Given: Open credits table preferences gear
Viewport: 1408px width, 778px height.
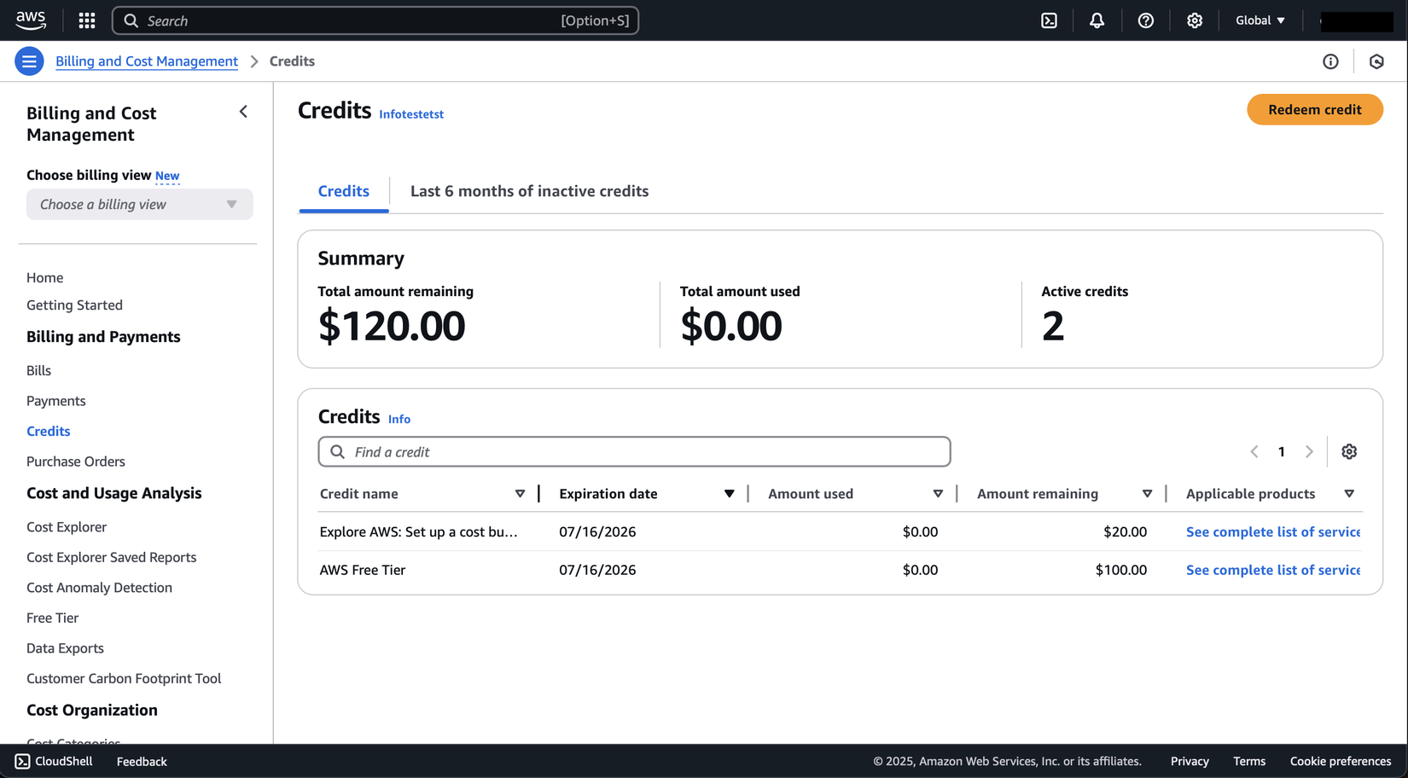Looking at the screenshot, I should 1348,452.
